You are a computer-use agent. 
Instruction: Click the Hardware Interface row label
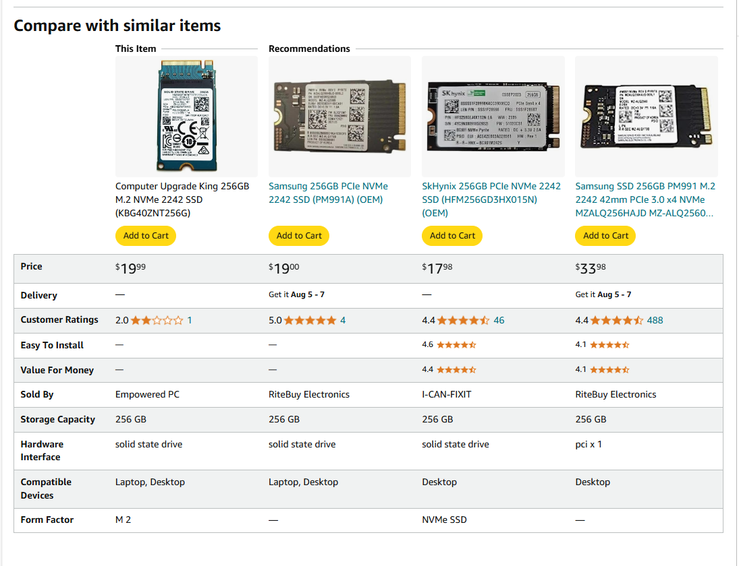coord(41,451)
